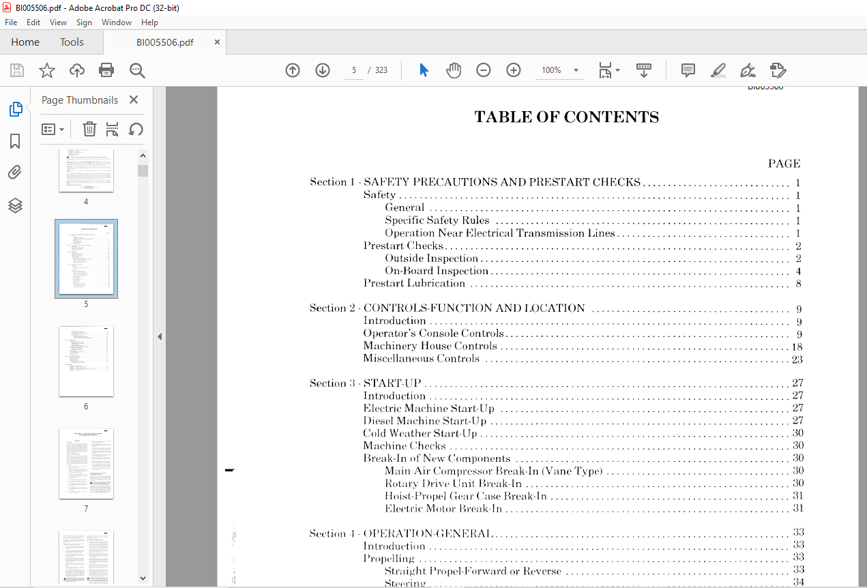Open the Stamp tool

778,70
